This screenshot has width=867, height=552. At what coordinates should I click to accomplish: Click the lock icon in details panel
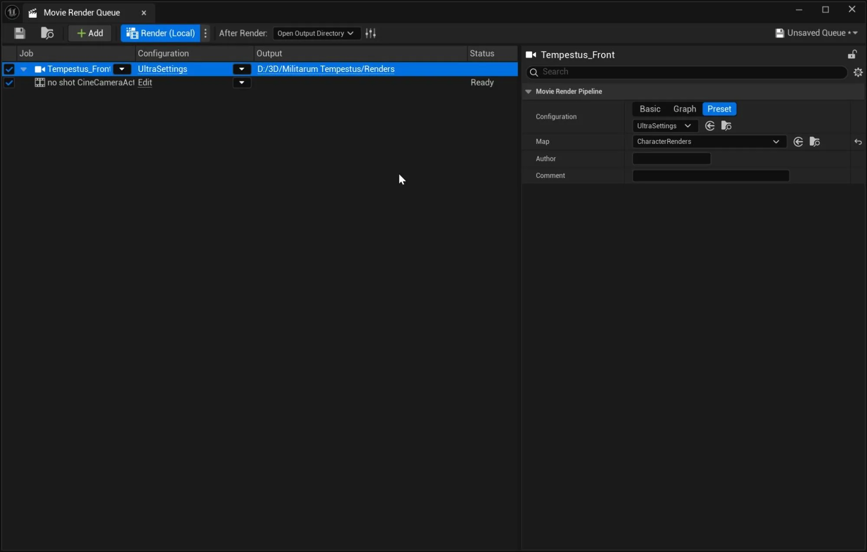(852, 55)
